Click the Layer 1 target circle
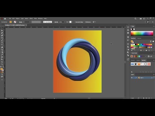Viewport: 155px width, 116px height. 152,78
